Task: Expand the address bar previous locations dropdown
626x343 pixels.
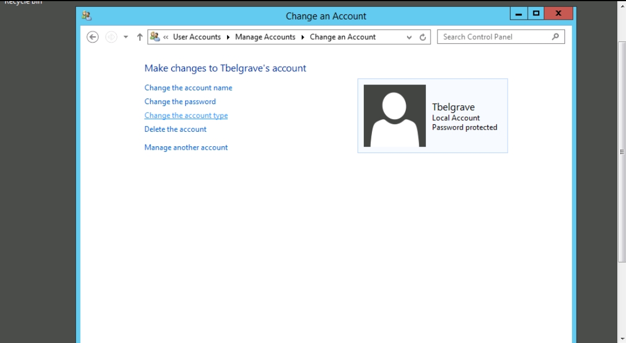Action: pyautogui.click(x=409, y=37)
